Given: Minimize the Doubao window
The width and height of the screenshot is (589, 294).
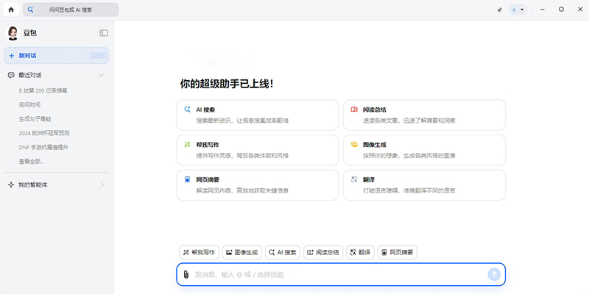Looking at the screenshot, I should [543, 10].
